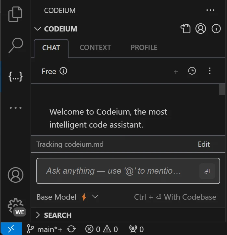The image size is (227, 235).
Task: Click the Ask anything chat input
Action: point(117,171)
